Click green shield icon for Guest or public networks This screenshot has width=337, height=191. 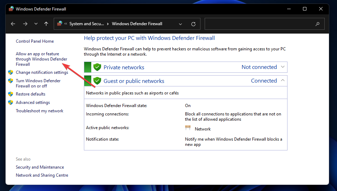tap(97, 81)
